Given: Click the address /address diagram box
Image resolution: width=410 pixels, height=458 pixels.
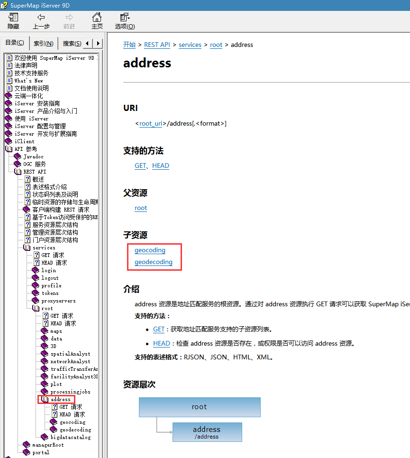Looking at the screenshot, I should coord(207,432).
